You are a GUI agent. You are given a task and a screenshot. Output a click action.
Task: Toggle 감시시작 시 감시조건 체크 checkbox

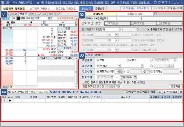pyautogui.click(x=125, y=92)
